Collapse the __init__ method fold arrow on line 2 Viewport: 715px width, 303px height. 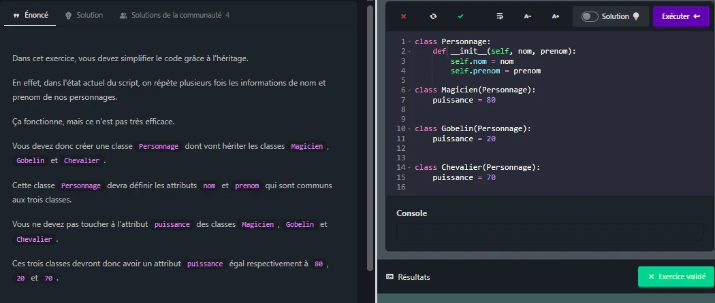point(409,52)
